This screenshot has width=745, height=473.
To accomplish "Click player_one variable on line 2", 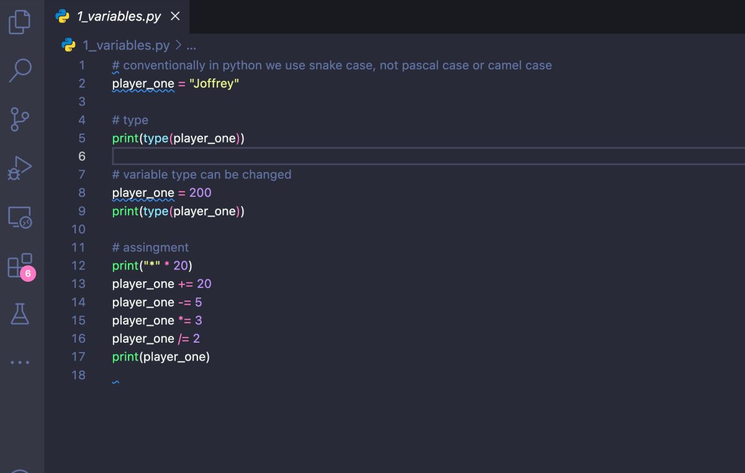I will 143,84.
